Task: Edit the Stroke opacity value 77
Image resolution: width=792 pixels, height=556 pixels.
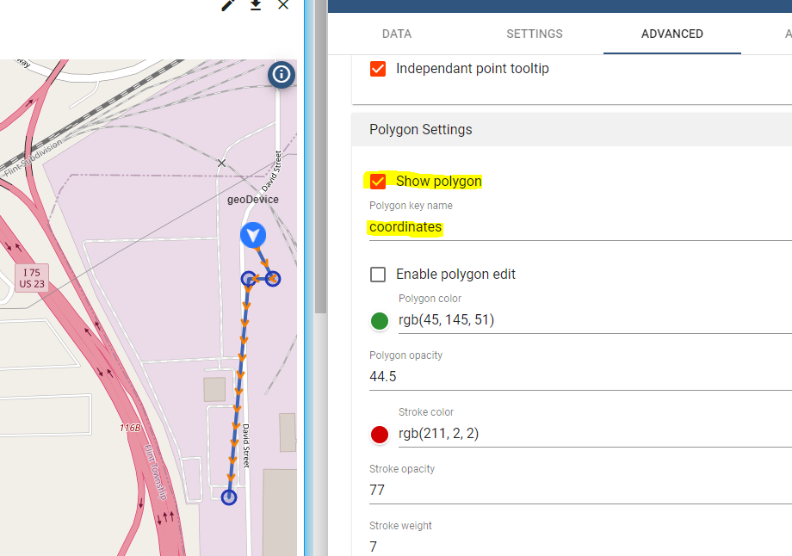Action: 580,491
